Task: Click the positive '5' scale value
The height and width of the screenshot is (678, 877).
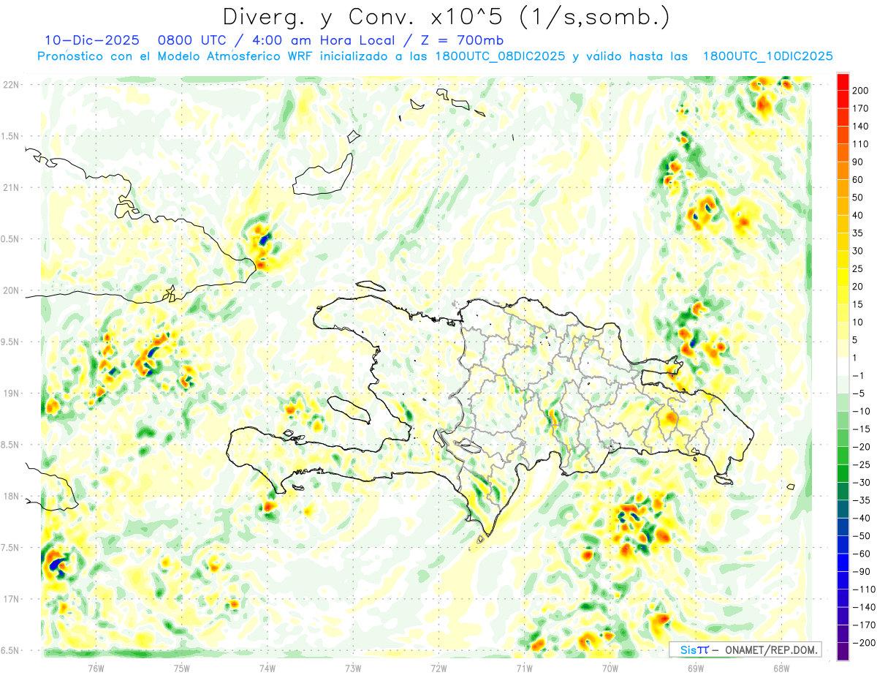Action: click(856, 340)
